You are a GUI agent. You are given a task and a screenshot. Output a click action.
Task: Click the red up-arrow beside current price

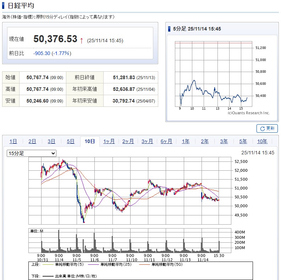(82, 40)
